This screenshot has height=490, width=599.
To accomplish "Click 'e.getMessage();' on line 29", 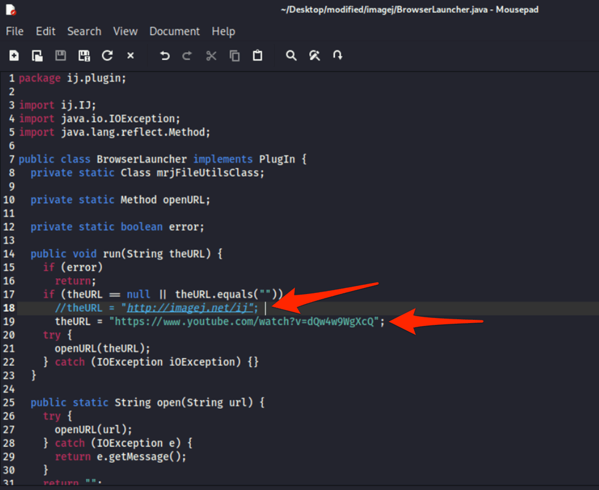I will [142, 457].
